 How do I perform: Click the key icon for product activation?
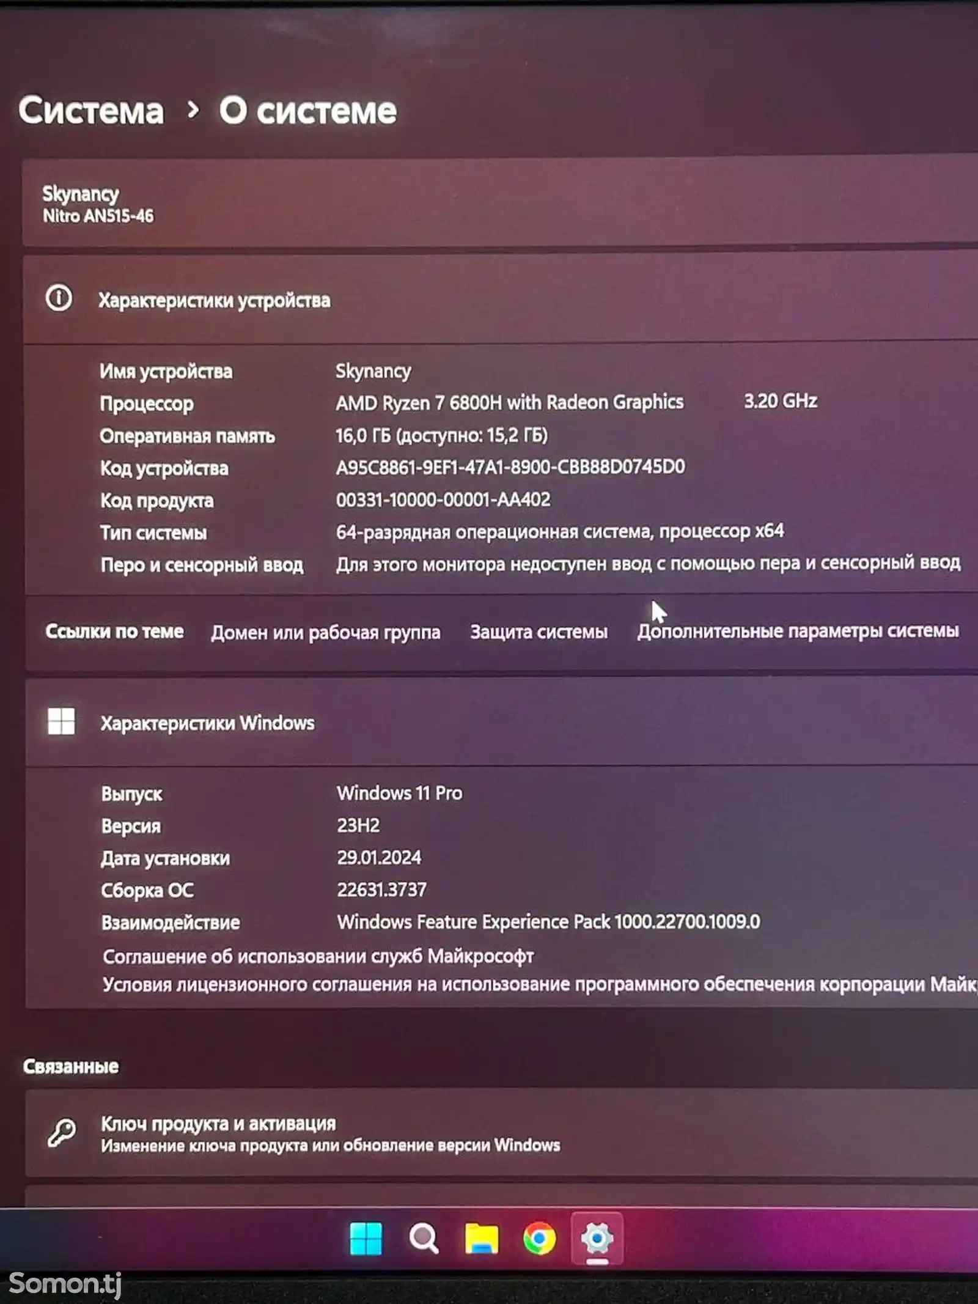tap(62, 1133)
